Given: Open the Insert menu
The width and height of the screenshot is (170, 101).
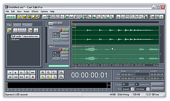Looking at the screenshot, I should point(26,11).
